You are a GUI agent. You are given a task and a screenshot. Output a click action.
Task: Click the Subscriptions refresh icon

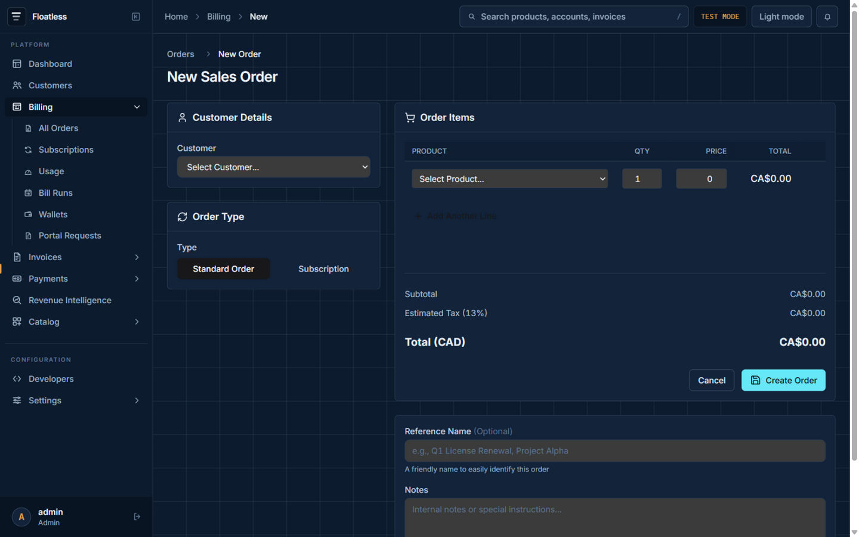coord(28,150)
